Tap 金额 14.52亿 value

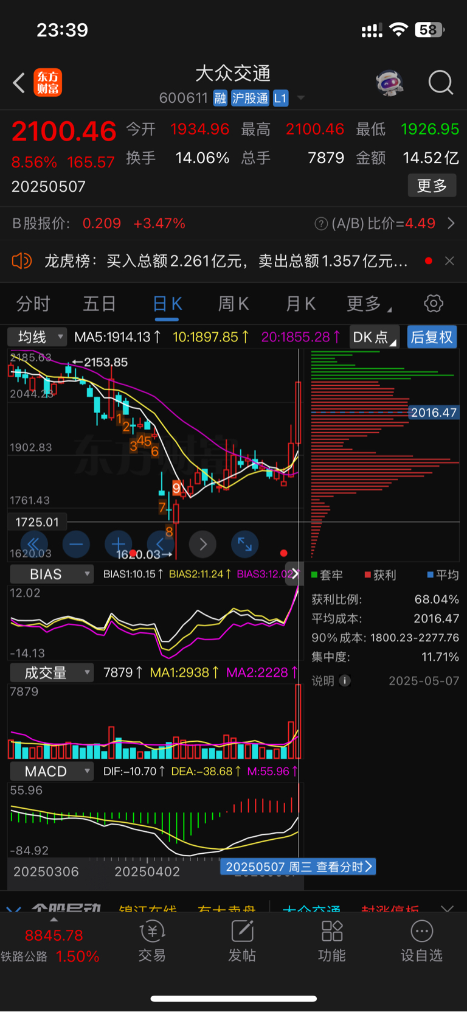point(431,158)
